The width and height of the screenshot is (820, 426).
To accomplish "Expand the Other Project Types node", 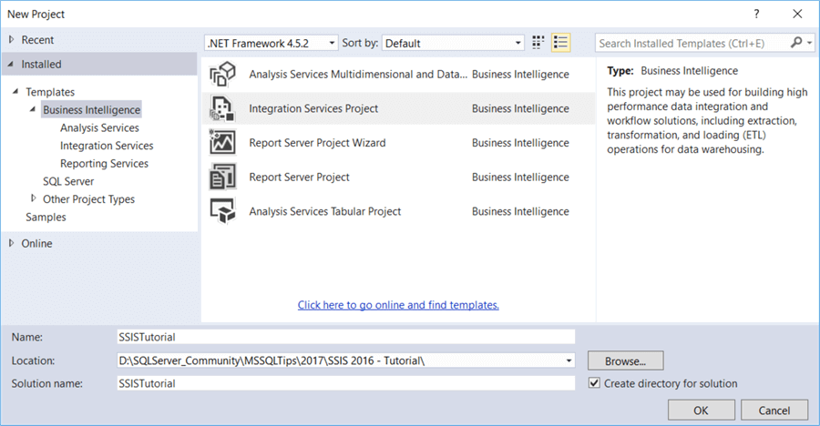I will [34, 198].
